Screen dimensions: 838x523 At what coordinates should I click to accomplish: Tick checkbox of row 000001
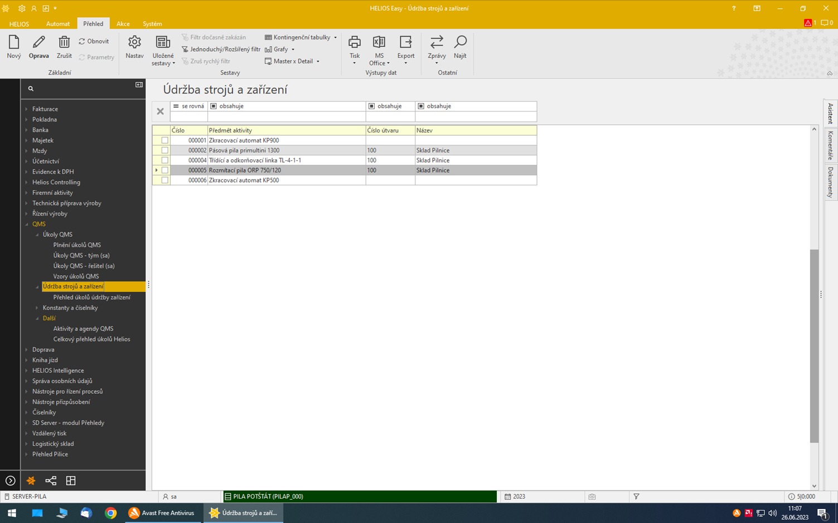[164, 140]
